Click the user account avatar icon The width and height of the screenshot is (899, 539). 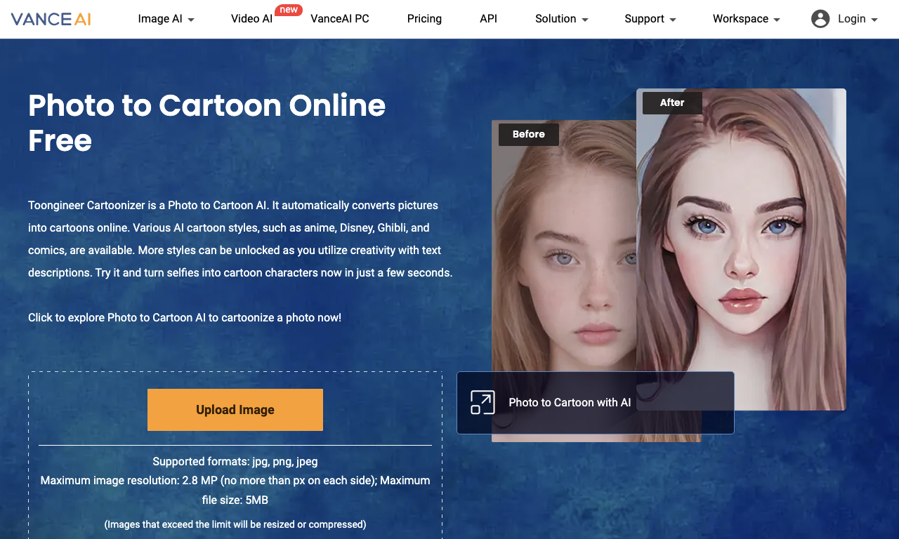(820, 19)
